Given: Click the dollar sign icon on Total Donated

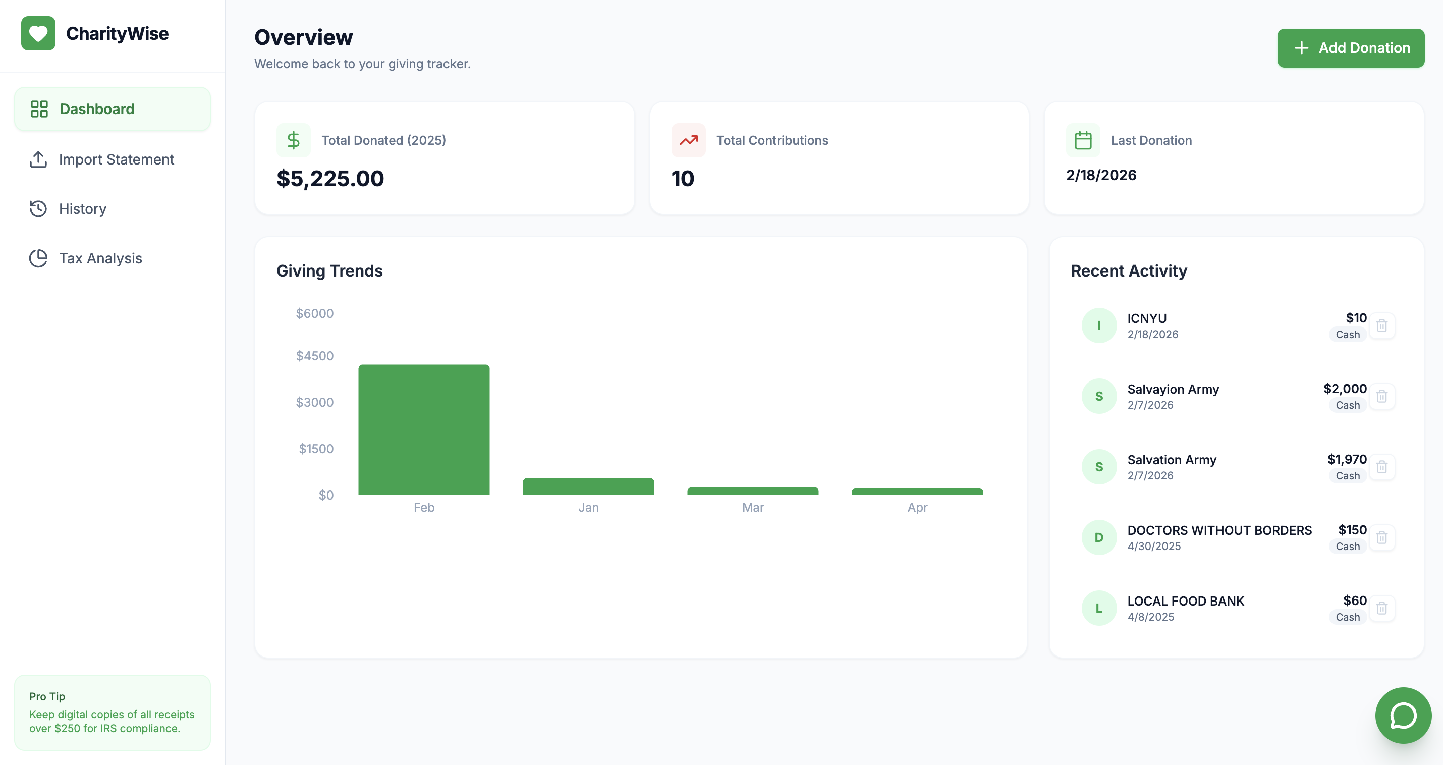Looking at the screenshot, I should [x=293, y=140].
